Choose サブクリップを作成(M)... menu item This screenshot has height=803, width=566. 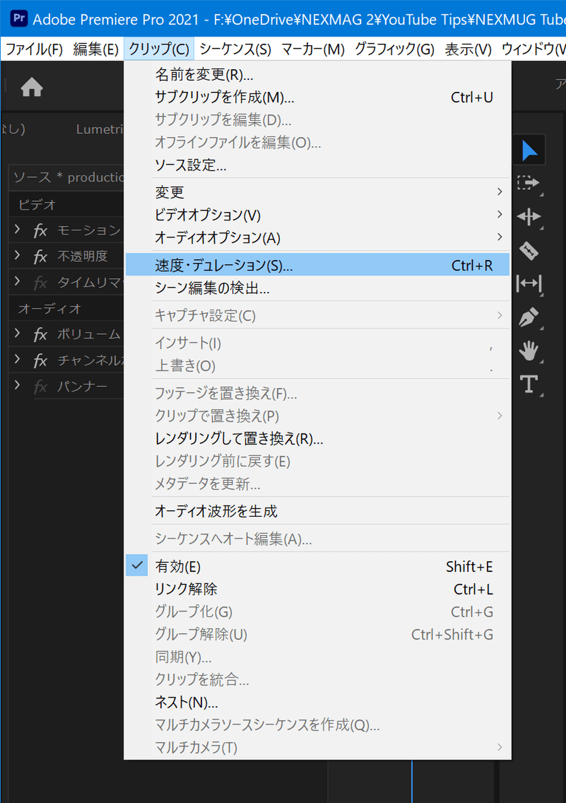[x=318, y=98]
